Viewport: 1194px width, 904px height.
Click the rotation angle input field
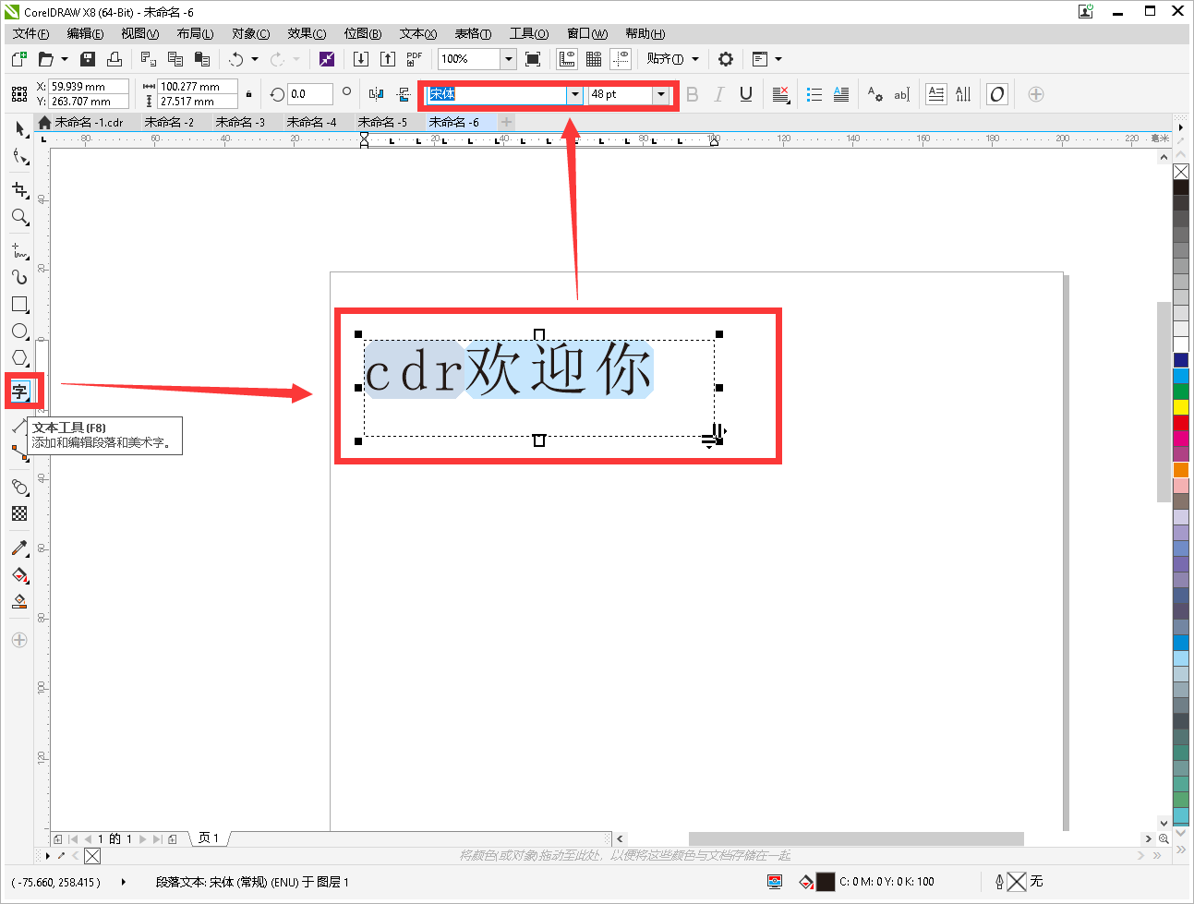tap(309, 94)
